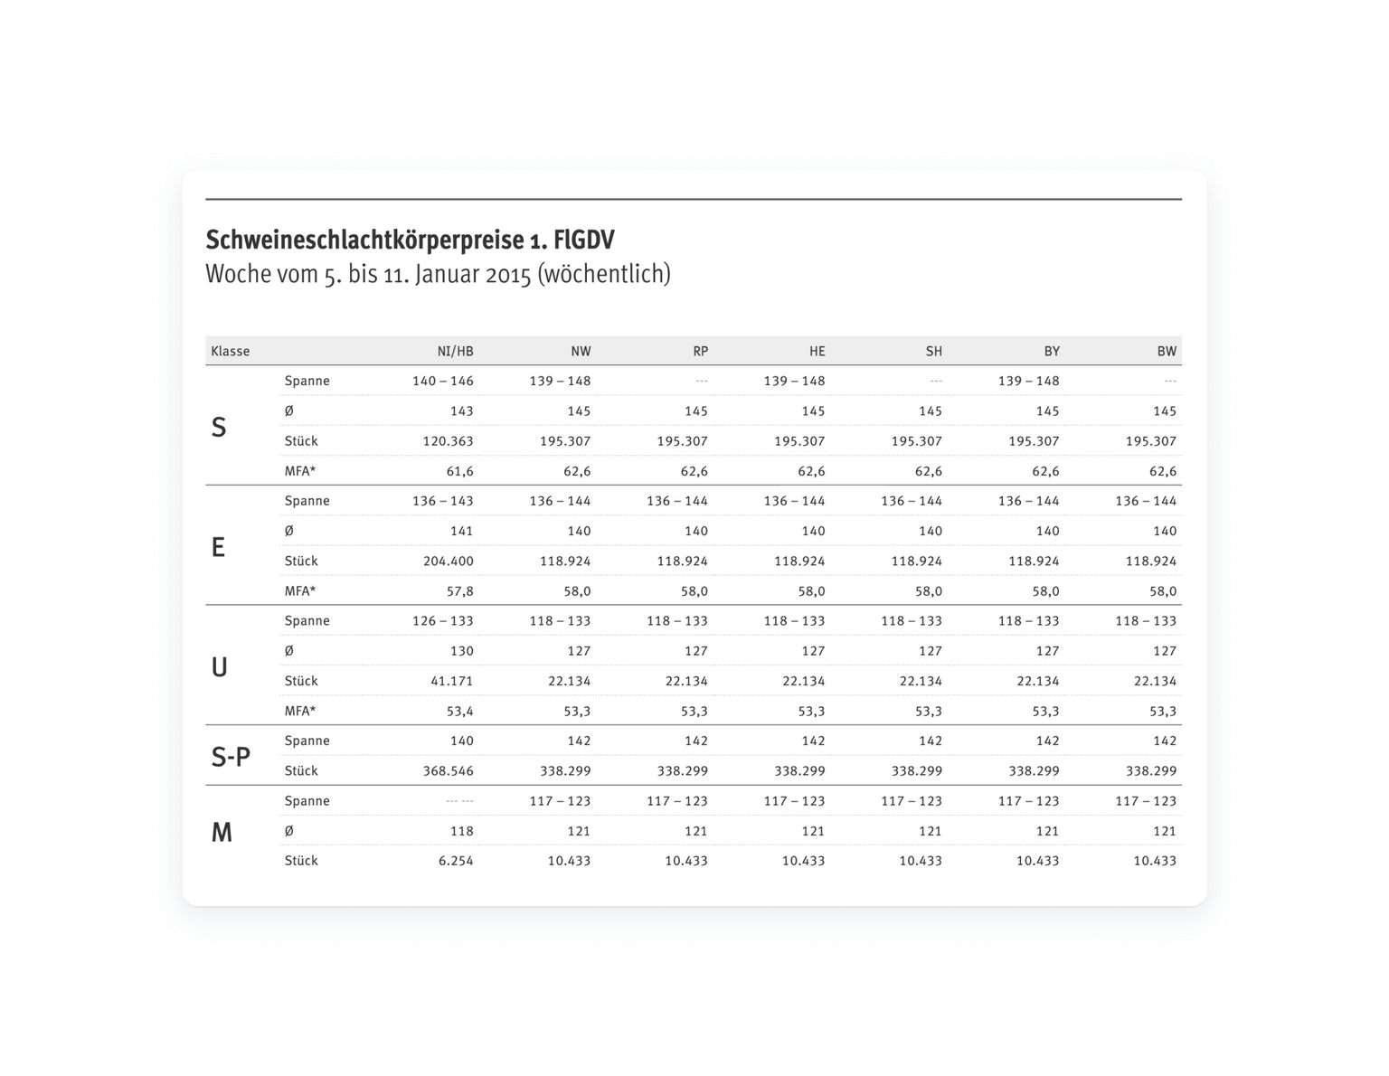Click the 'NW' column header
Screen dimensions: 1389x1076
coord(581,351)
